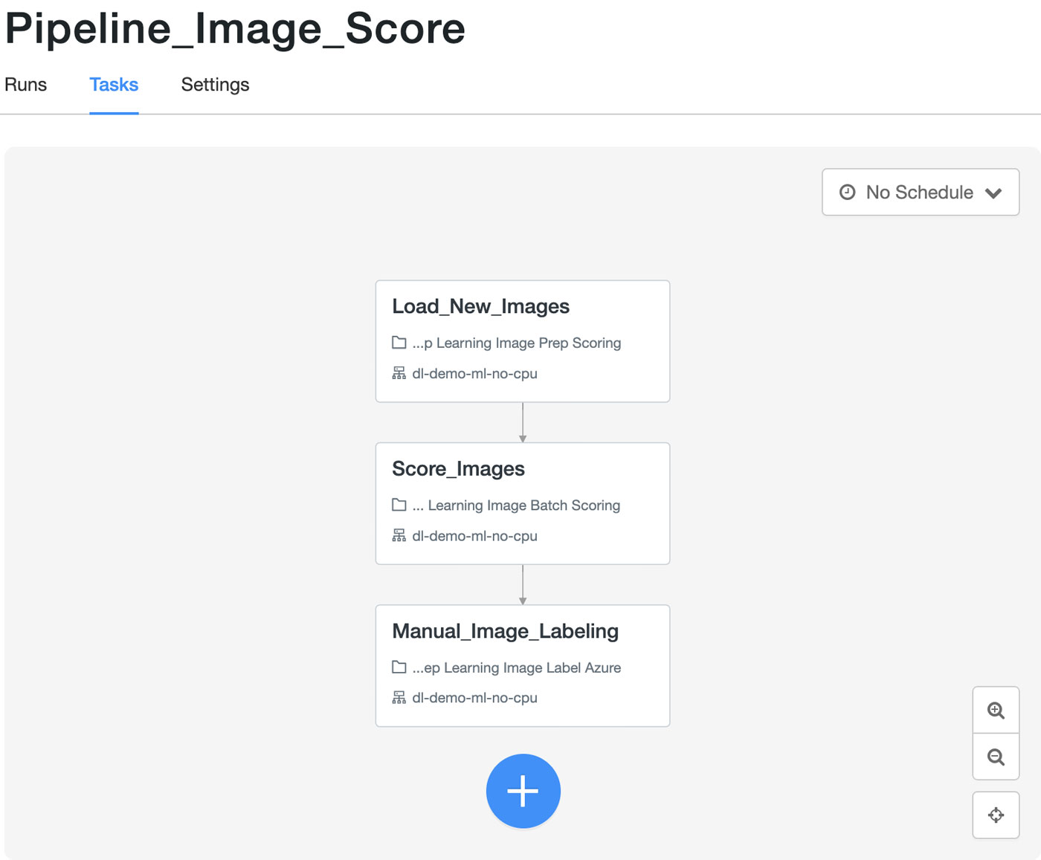Screen dimensions: 1041x860
Task: Click folder icon in Score_Images task
Action: (399, 505)
